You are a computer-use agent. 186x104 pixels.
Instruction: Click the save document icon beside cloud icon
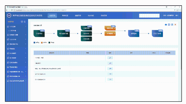point(169,25)
